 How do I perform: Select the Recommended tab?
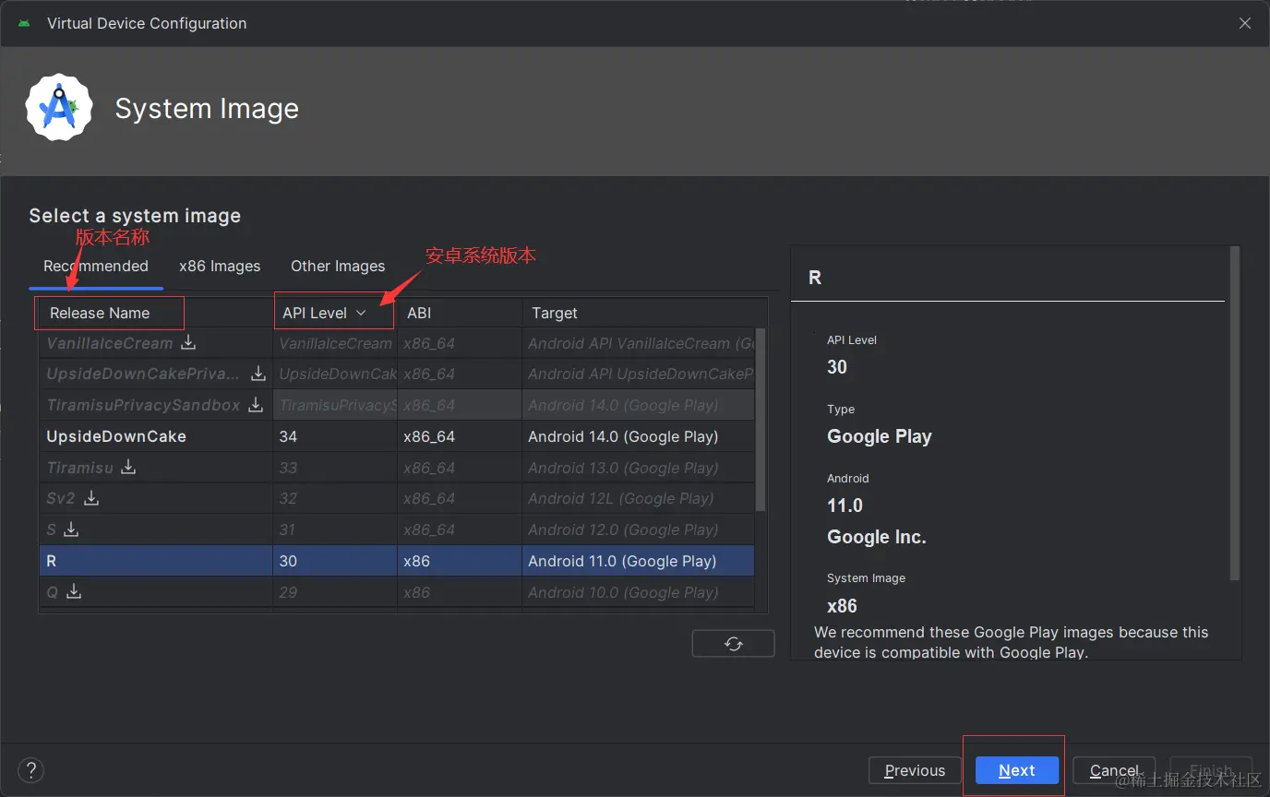[96, 267]
